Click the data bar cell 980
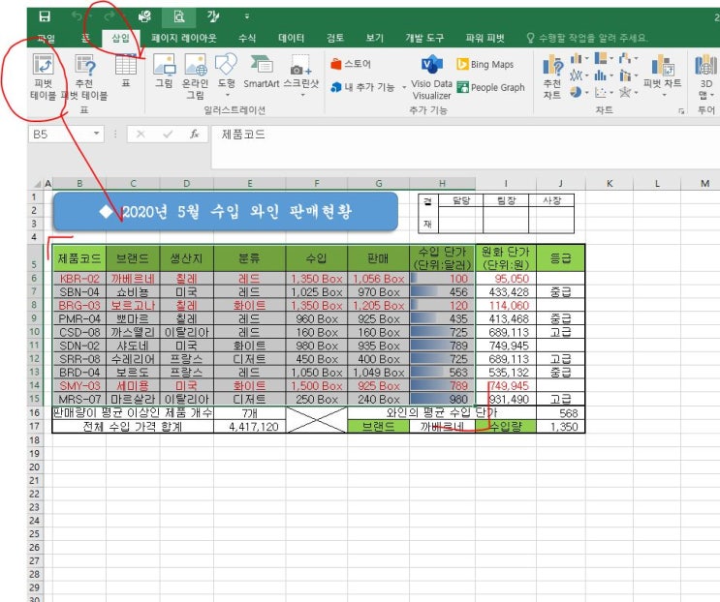Viewport: 720px width, 602px height. pos(442,399)
